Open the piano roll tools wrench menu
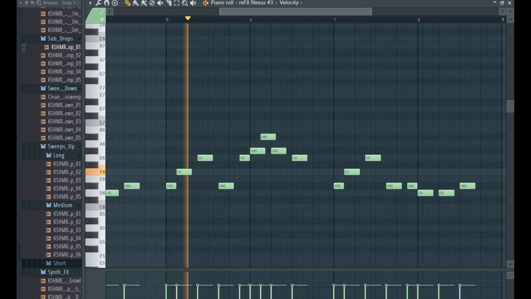Image resolution: width=531 pixels, height=299 pixels. coord(98,3)
